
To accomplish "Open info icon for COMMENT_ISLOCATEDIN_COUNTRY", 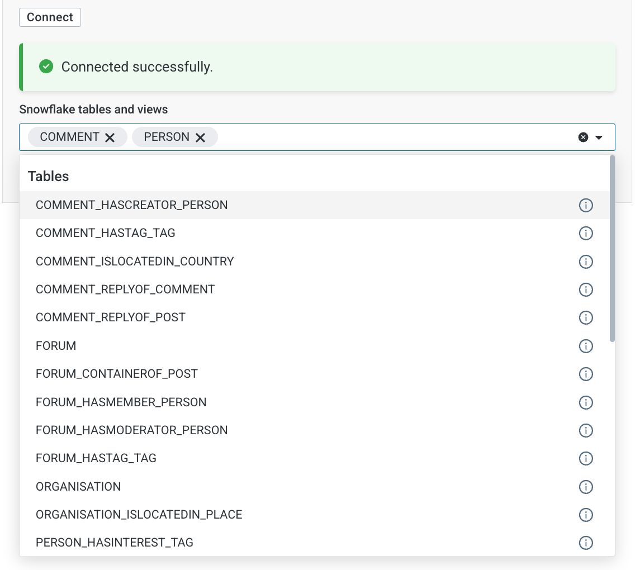I will click(x=585, y=262).
